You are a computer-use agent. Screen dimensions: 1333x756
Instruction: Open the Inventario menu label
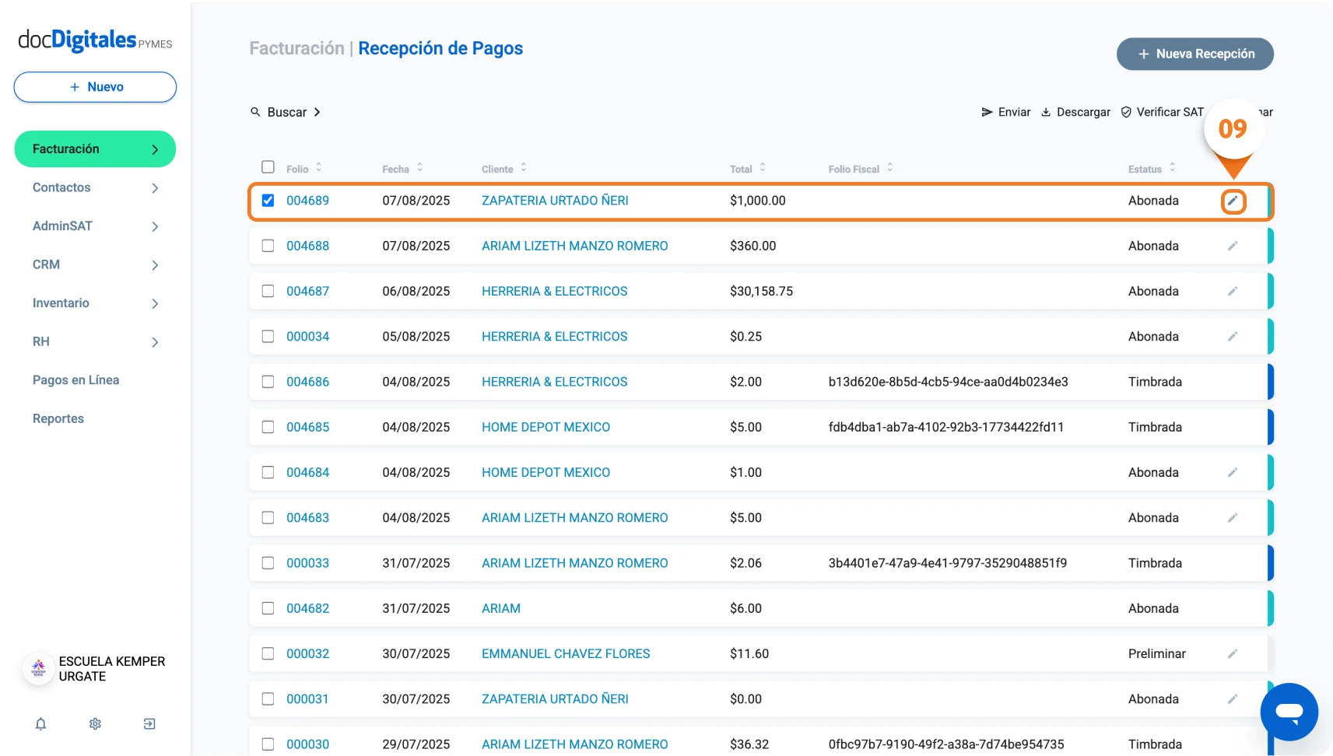coord(61,303)
